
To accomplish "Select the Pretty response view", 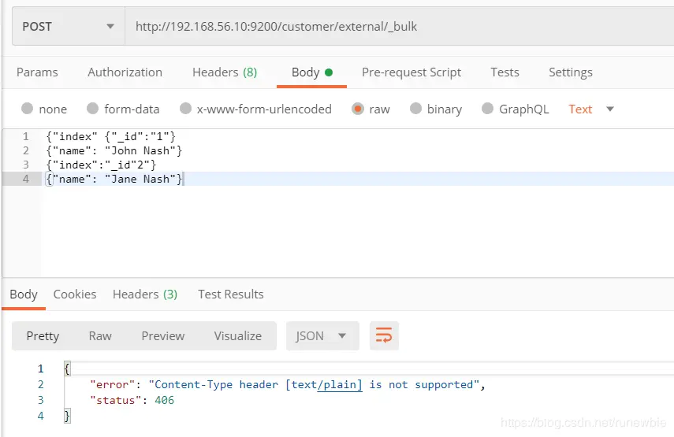I will click(x=43, y=335).
